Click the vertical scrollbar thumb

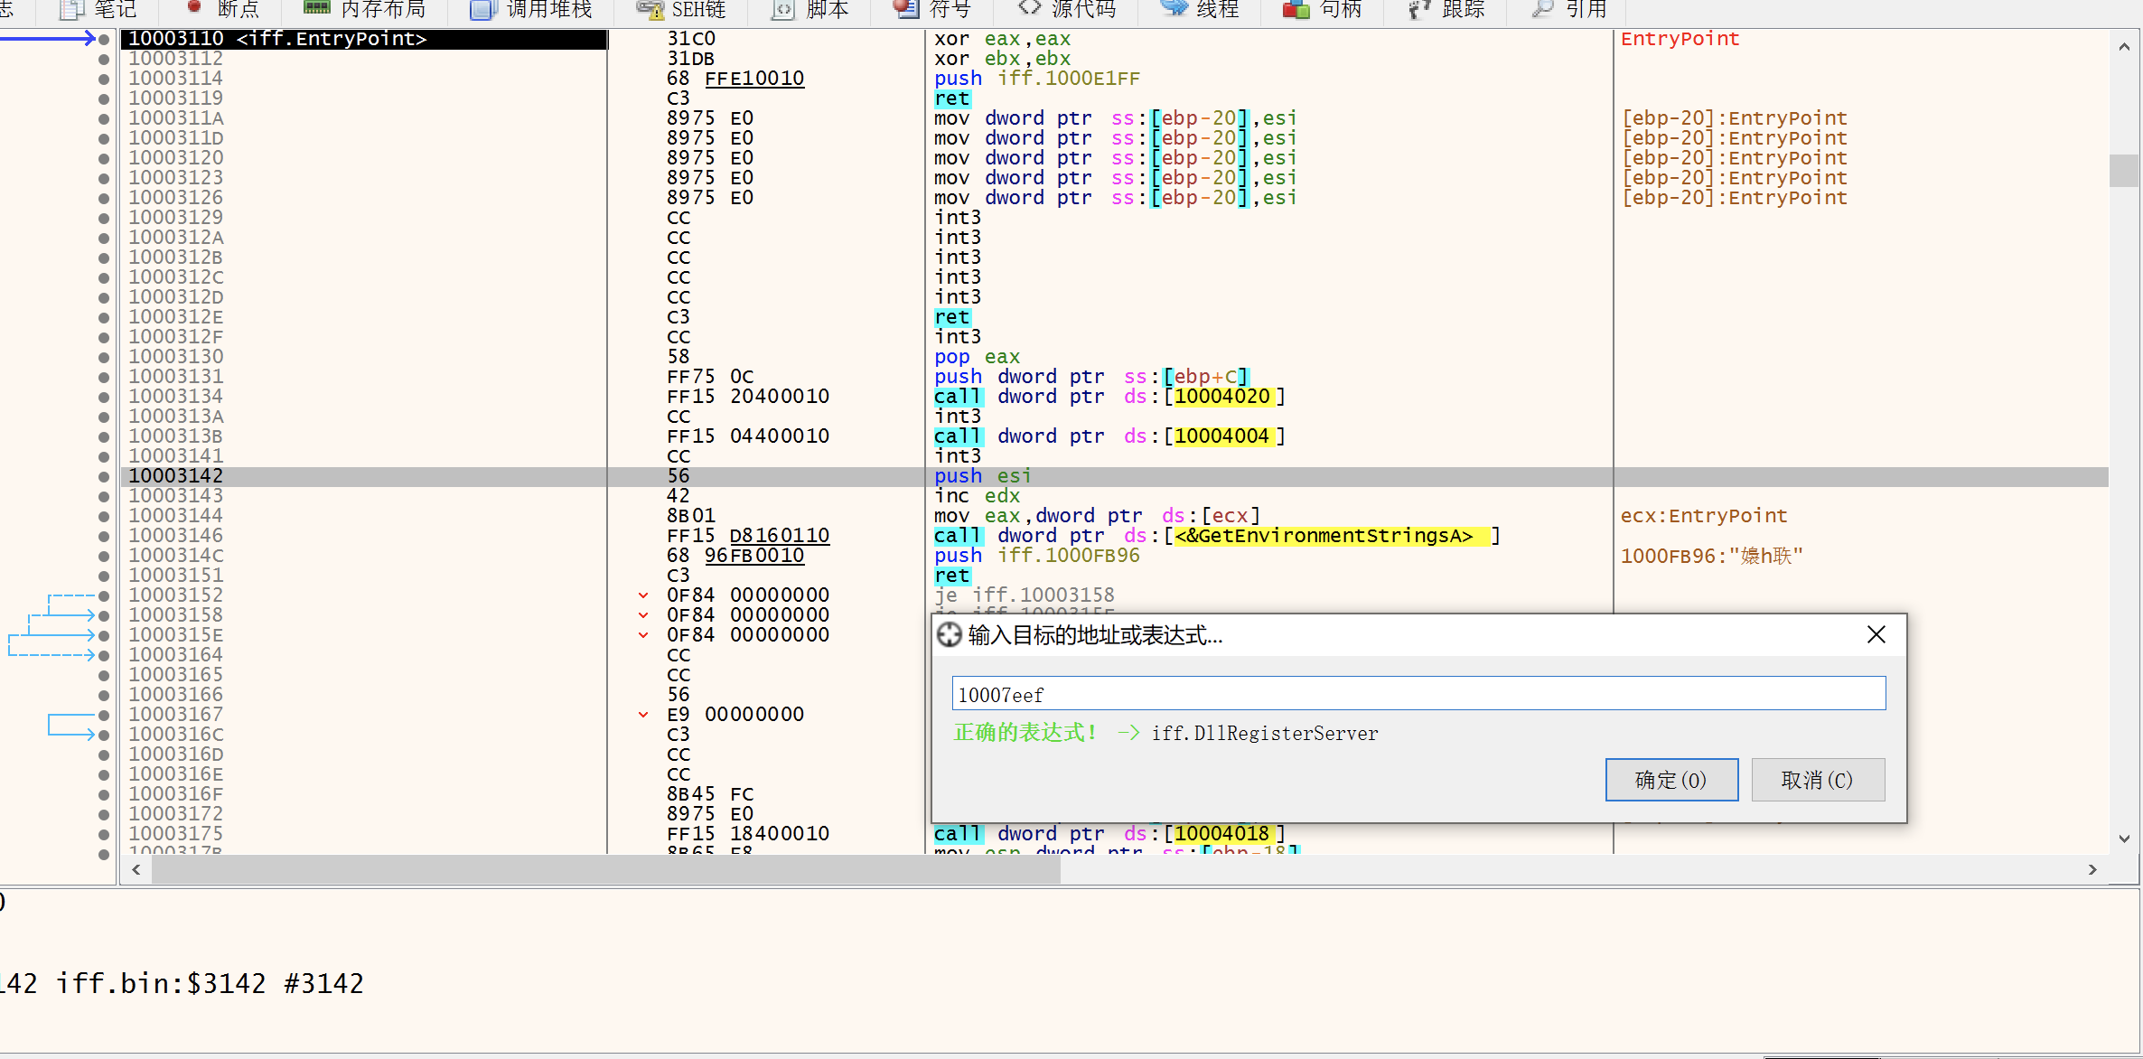(2124, 170)
